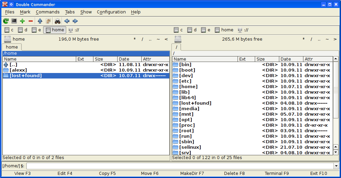341x178 pixels.
Task: Sort left panel by Size column
Action: tap(105, 59)
